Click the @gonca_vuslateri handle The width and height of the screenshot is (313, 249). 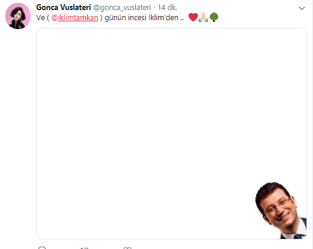coord(122,8)
